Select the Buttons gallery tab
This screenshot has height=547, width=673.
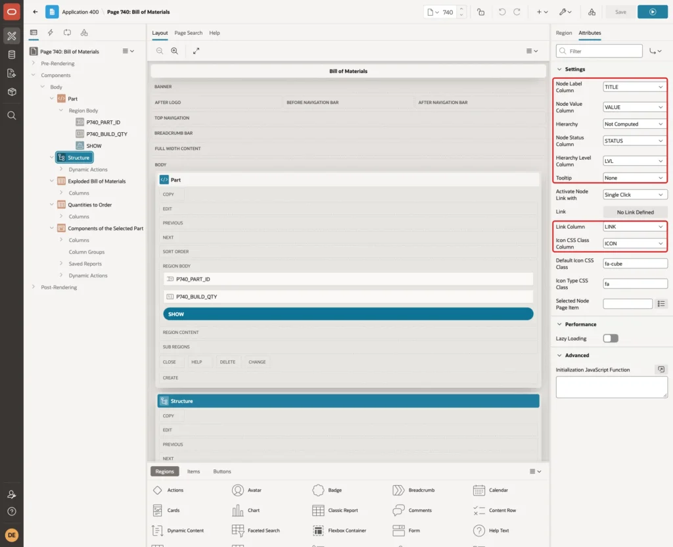[x=222, y=471]
